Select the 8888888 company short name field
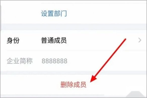 [54, 61]
